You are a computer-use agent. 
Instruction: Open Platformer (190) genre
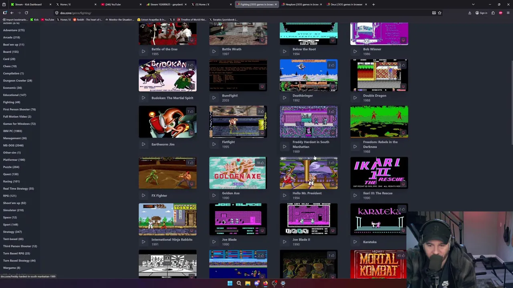coord(14,160)
